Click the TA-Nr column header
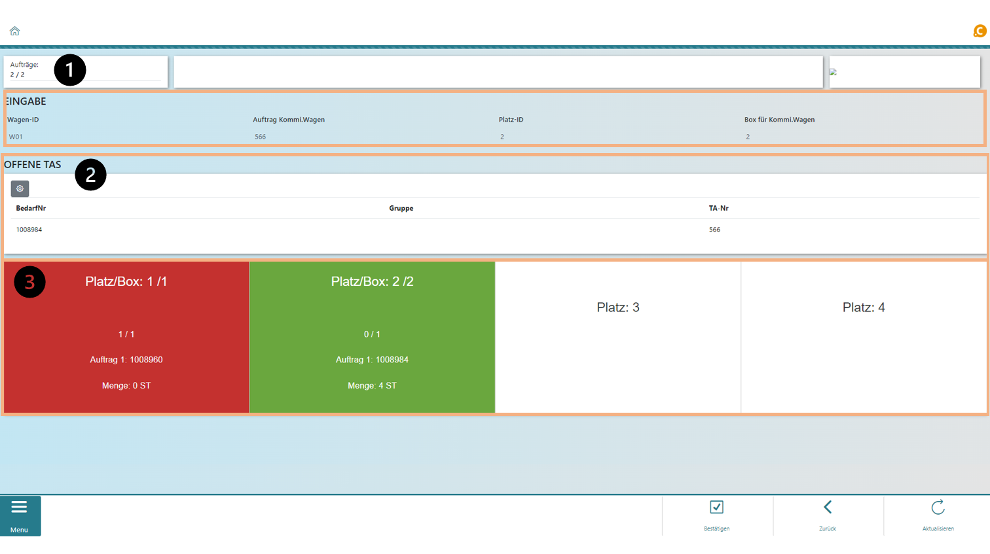This screenshot has height=554, width=990. (718, 208)
